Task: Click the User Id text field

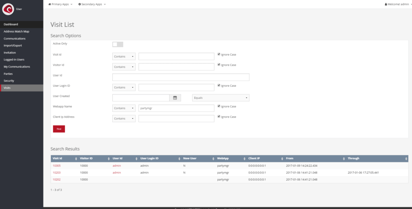Action: pyautogui.click(x=181, y=77)
